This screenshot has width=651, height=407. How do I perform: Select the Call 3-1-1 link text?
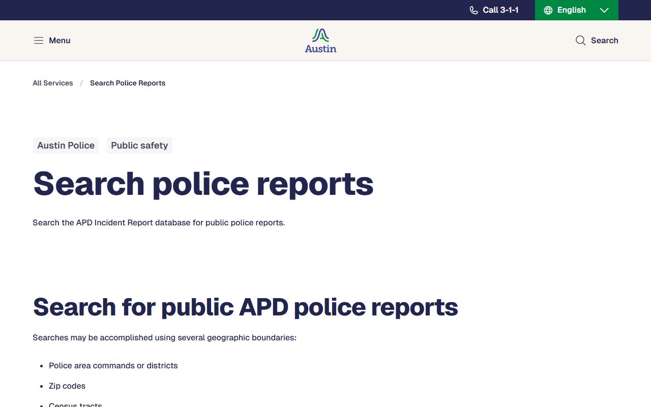tap(500, 10)
